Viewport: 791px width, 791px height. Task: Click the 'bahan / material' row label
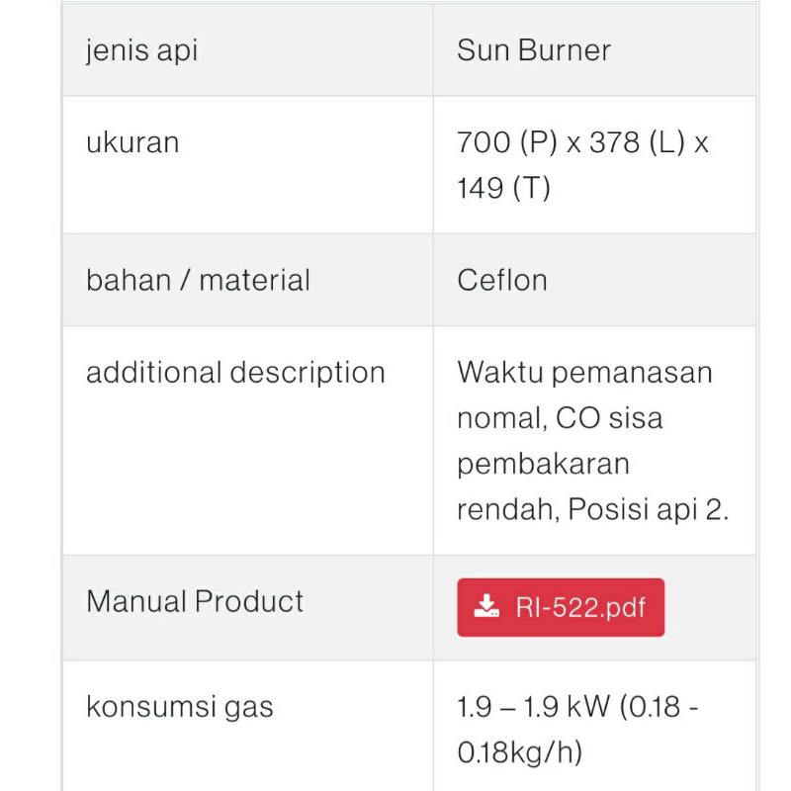[x=198, y=280]
